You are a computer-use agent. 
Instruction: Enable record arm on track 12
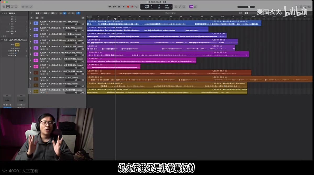pos(47,92)
